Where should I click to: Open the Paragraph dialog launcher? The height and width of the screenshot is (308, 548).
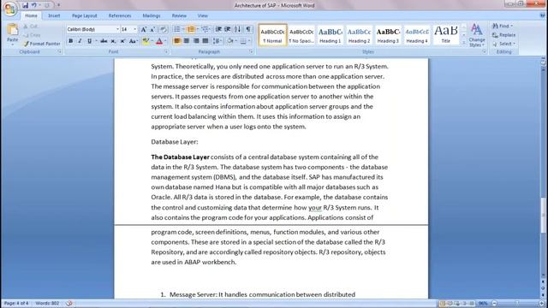251,51
